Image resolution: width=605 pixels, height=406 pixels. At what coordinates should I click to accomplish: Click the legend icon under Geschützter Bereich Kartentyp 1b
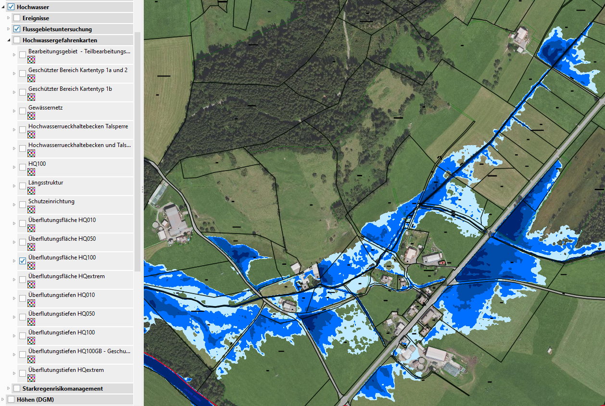pyautogui.click(x=31, y=97)
